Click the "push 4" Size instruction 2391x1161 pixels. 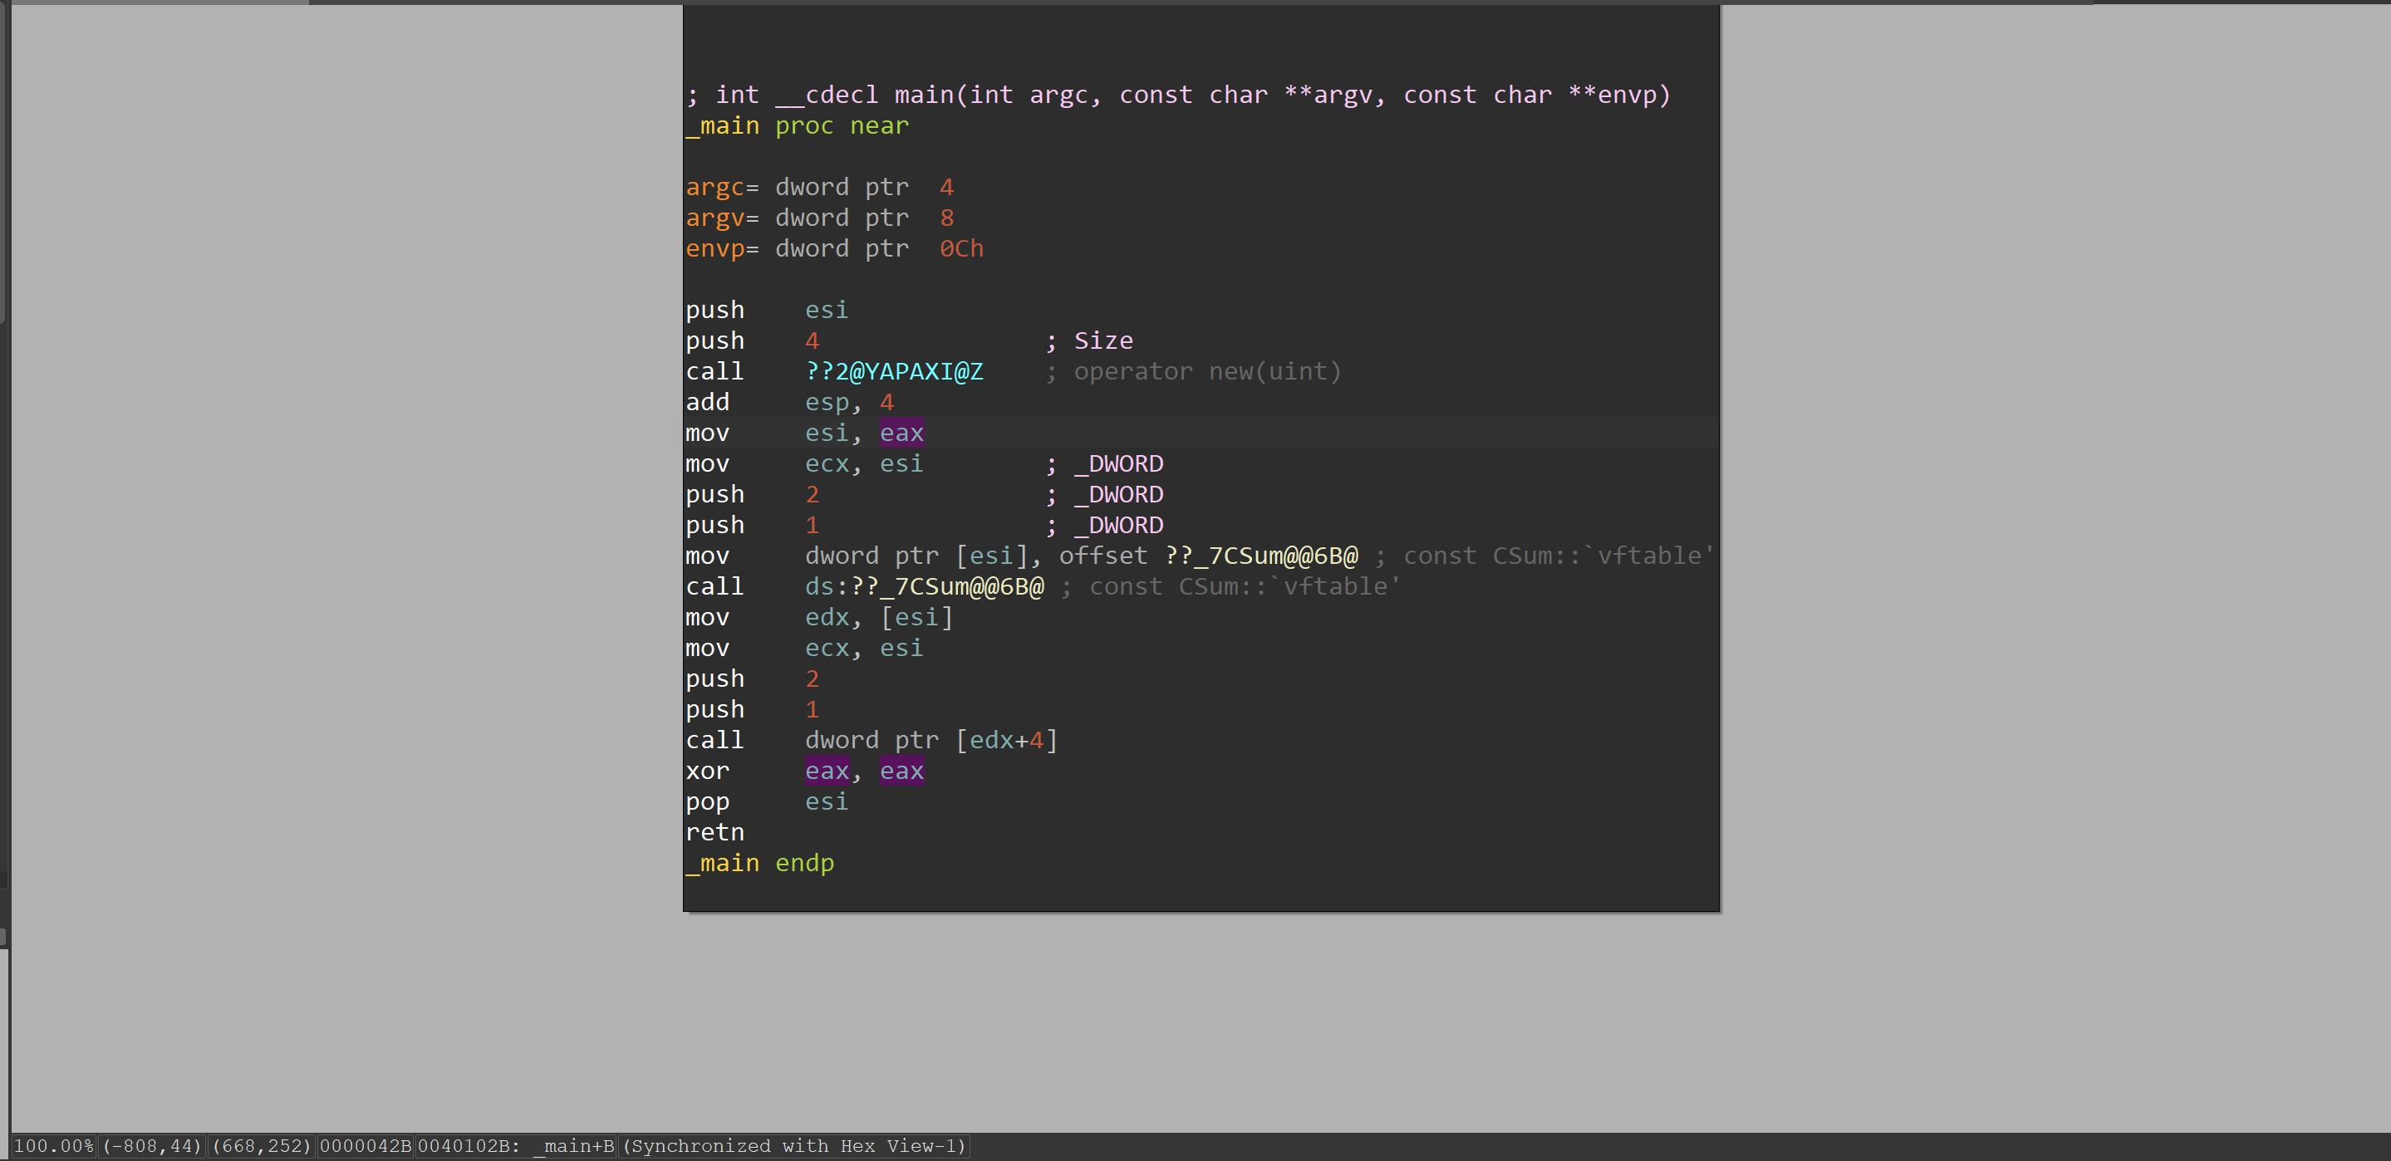pos(909,340)
